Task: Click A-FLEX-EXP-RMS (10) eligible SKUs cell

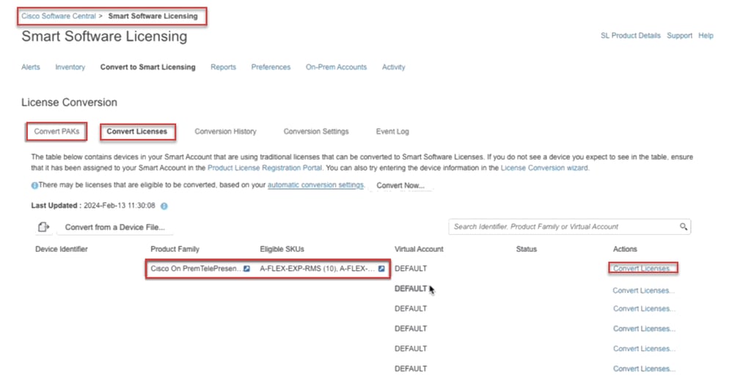Action: click(317, 269)
